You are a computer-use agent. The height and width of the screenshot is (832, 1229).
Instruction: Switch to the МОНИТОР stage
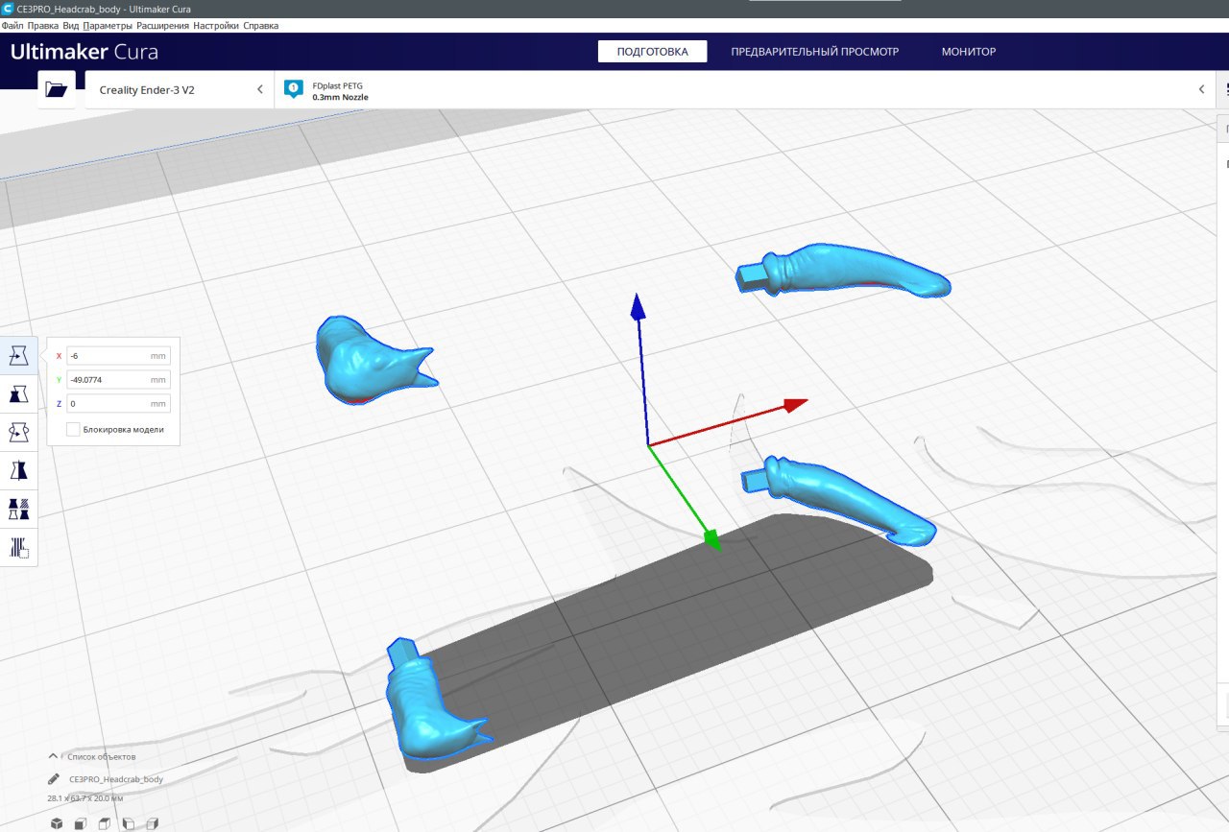pos(969,52)
